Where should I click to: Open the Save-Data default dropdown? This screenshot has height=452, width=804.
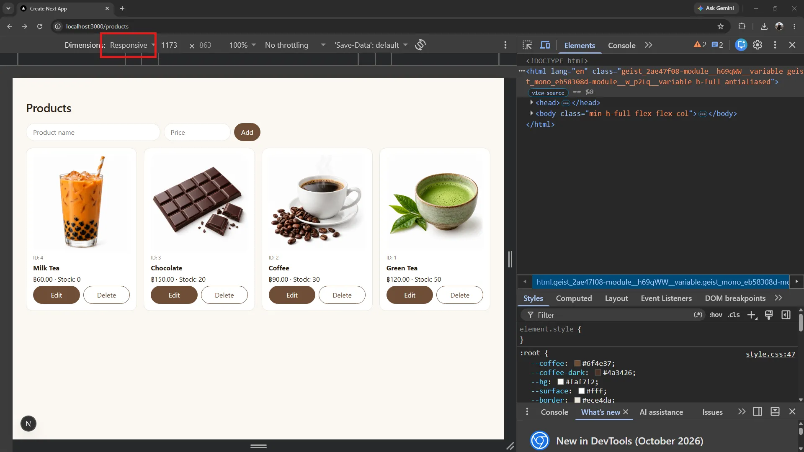tap(371, 45)
